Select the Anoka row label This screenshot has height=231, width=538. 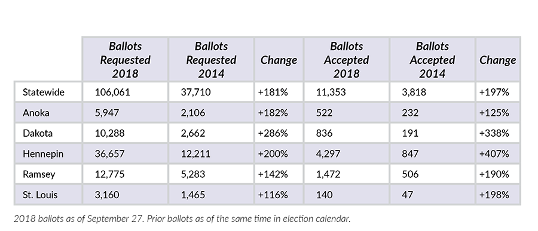(x=36, y=113)
